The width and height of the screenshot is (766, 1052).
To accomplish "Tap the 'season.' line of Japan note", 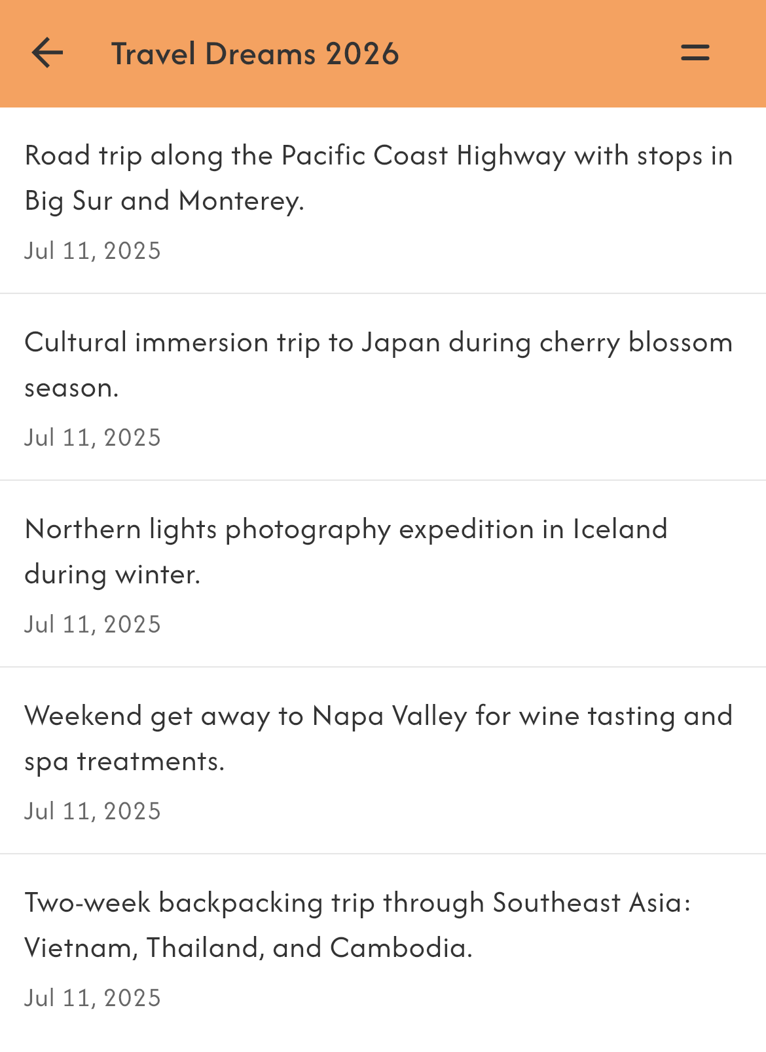I will point(71,389).
